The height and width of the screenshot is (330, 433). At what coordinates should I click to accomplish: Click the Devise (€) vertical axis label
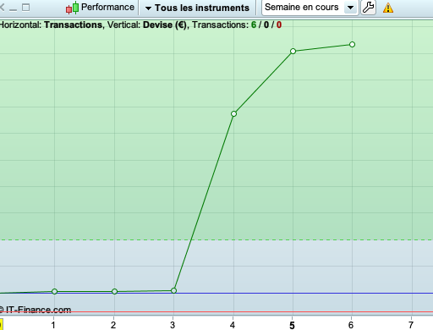click(165, 25)
